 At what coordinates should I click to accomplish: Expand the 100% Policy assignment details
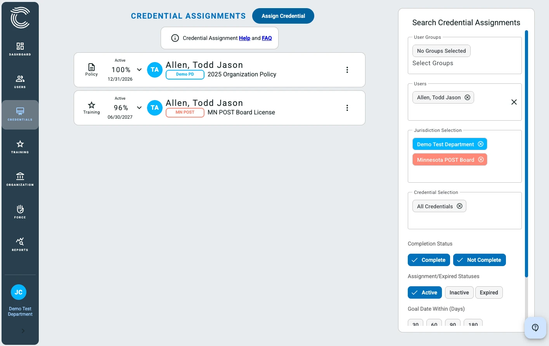coord(139,70)
